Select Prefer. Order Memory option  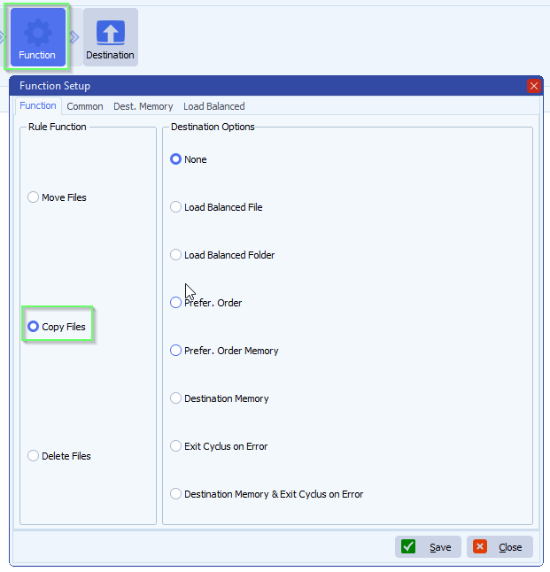224,351
